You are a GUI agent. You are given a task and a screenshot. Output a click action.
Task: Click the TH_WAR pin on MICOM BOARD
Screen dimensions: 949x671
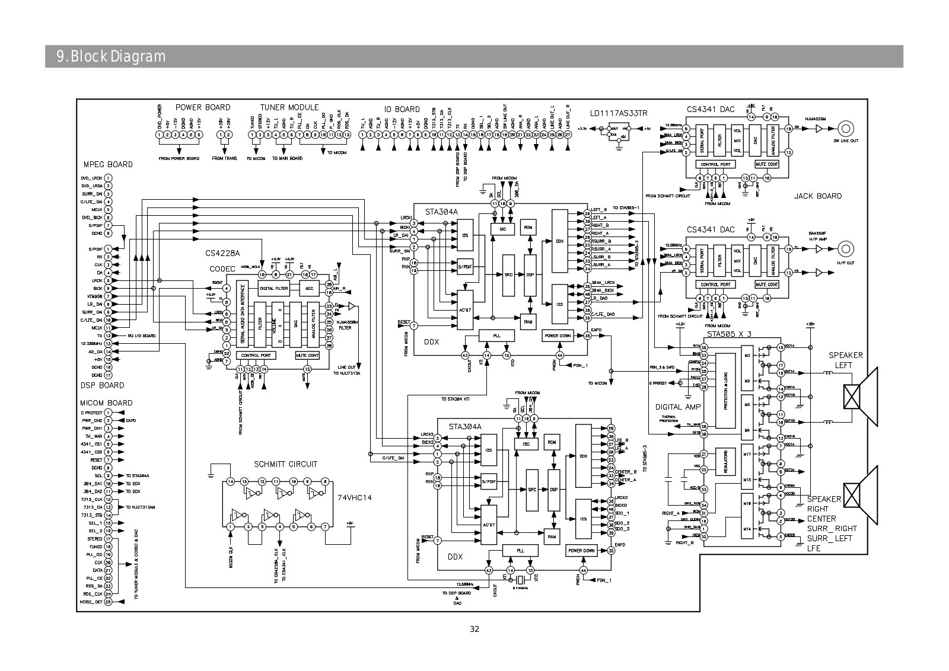click(109, 436)
